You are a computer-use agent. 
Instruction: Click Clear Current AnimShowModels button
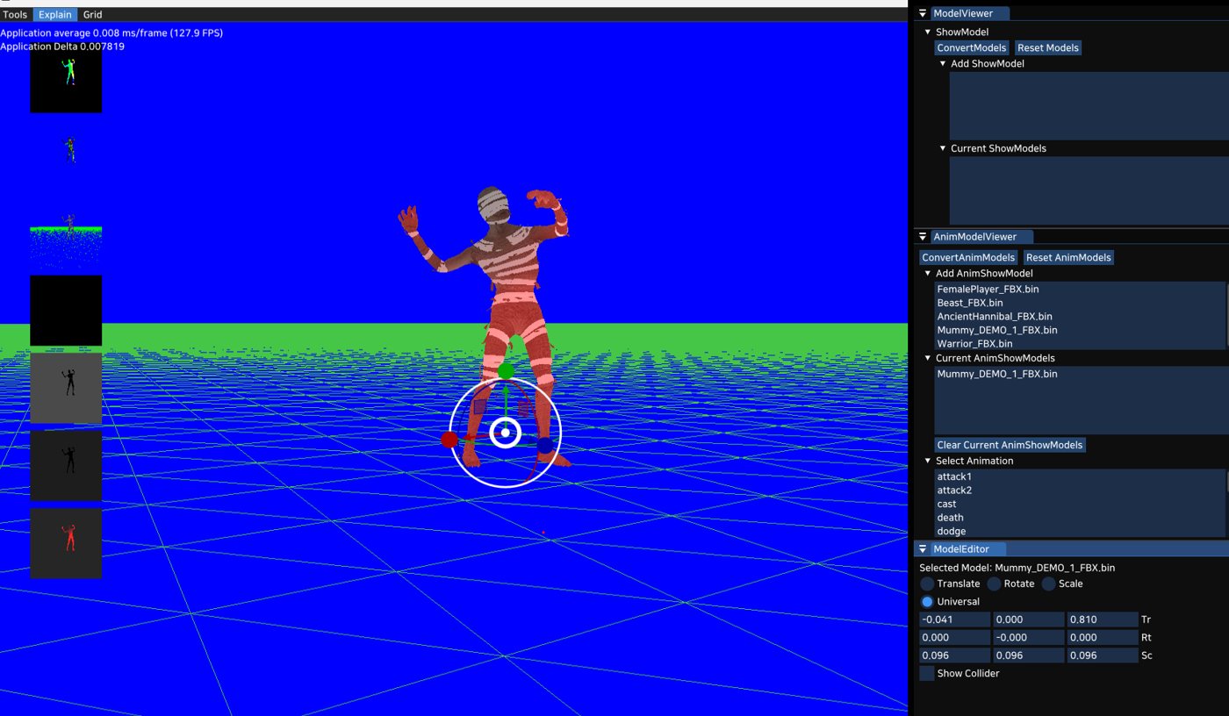click(1010, 445)
